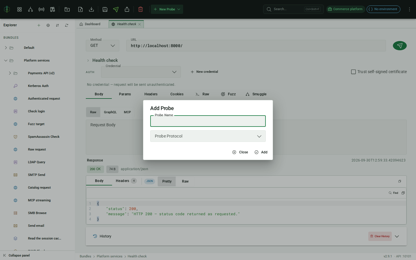
Task: Open the library books icon in toolbar
Action: click(x=53, y=9)
